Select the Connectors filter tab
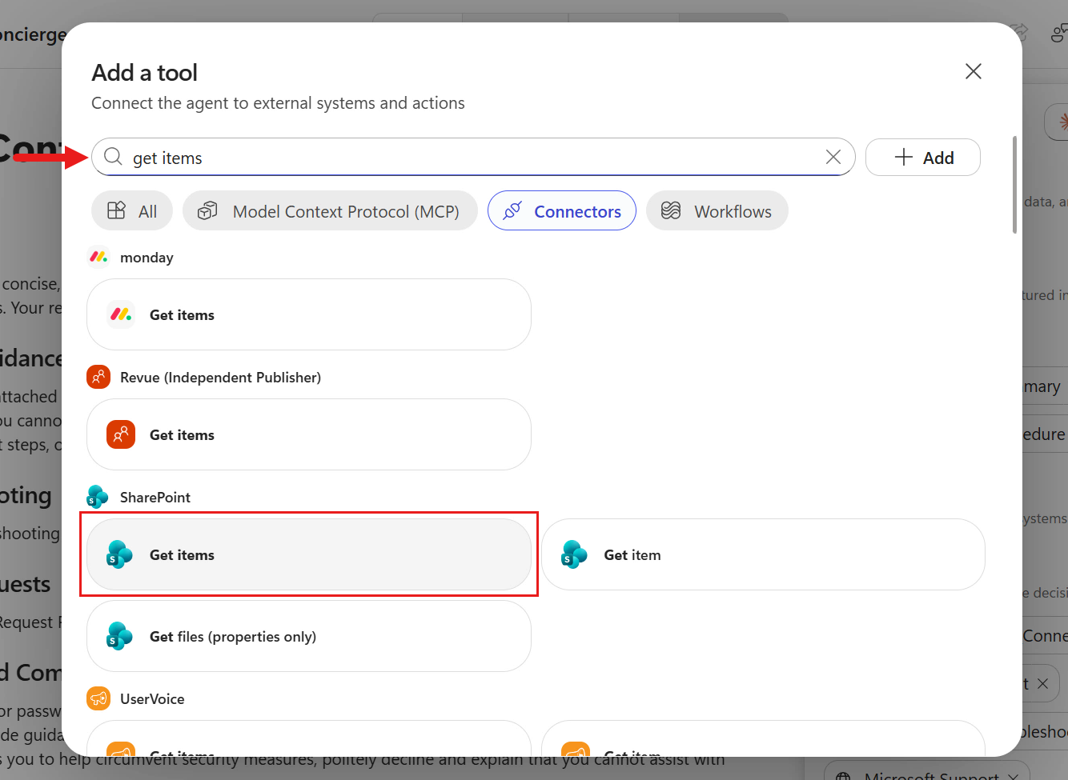This screenshot has width=1068, height=780. 562,210
